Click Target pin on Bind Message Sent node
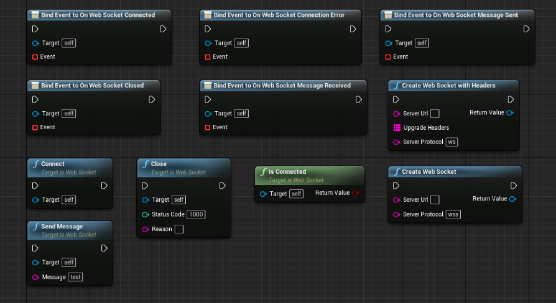The image size is (556, 303). (389, 43)
